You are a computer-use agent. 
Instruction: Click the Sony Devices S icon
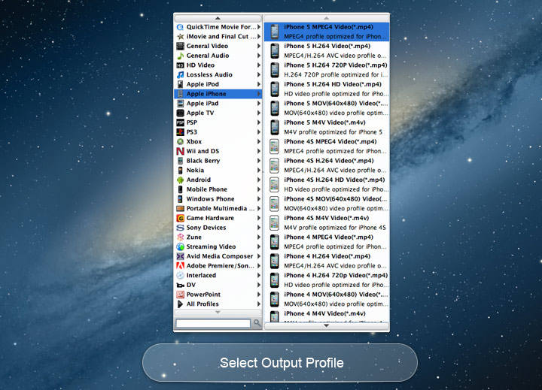180,228
